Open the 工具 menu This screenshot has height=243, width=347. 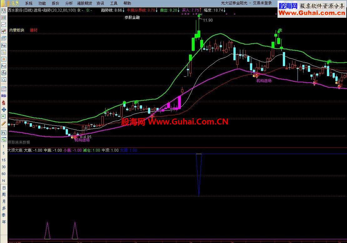click(114, 3)
